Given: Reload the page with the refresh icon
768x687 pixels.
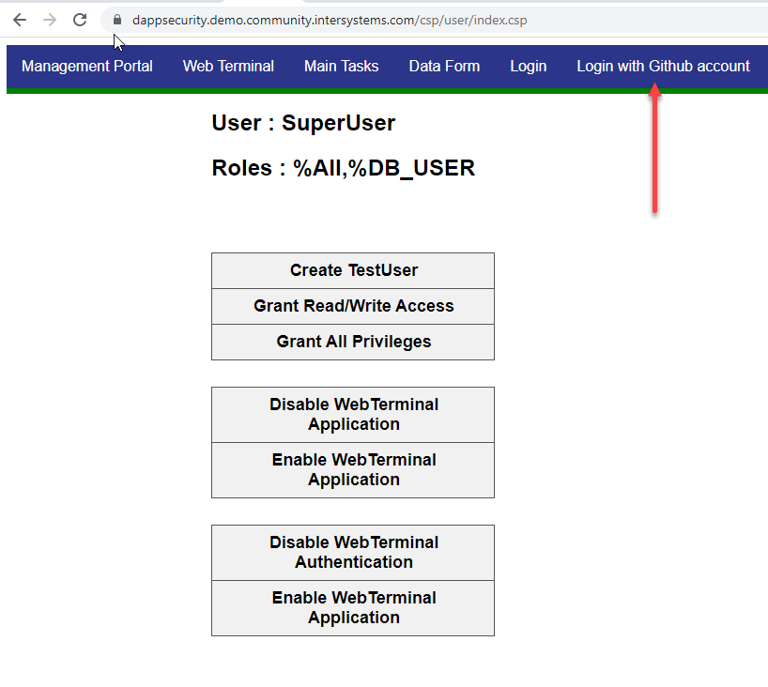Looking at the screenshot, I should tap(80, 20).
